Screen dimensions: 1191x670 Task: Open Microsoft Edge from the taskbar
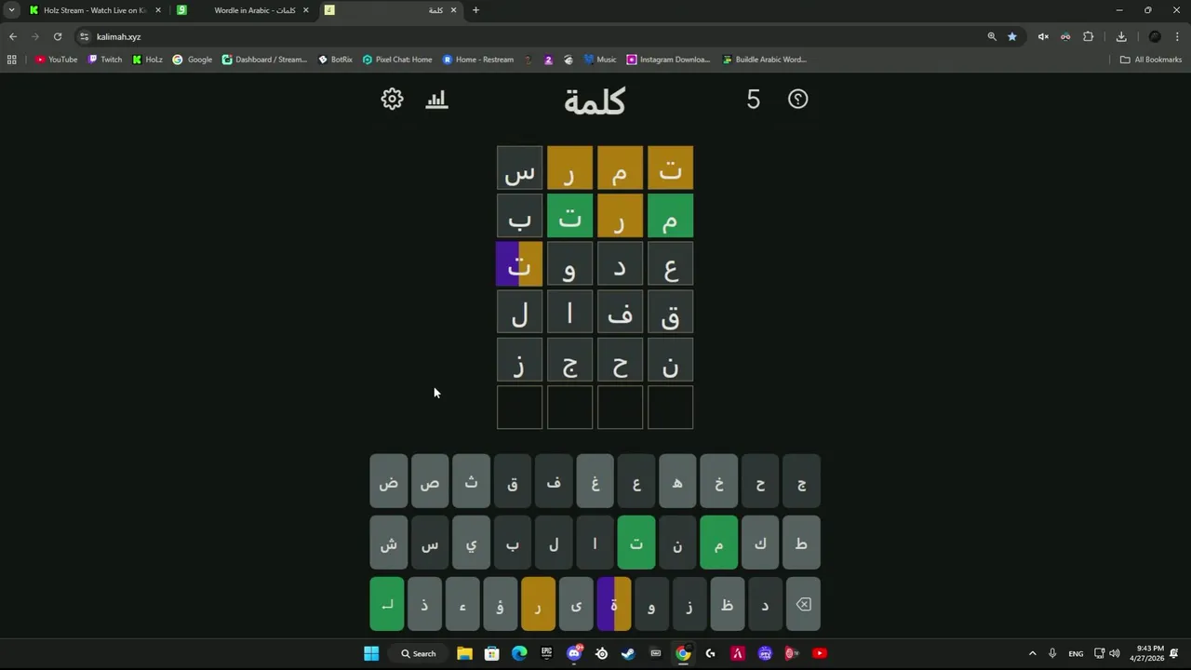[x=519, y=653]
